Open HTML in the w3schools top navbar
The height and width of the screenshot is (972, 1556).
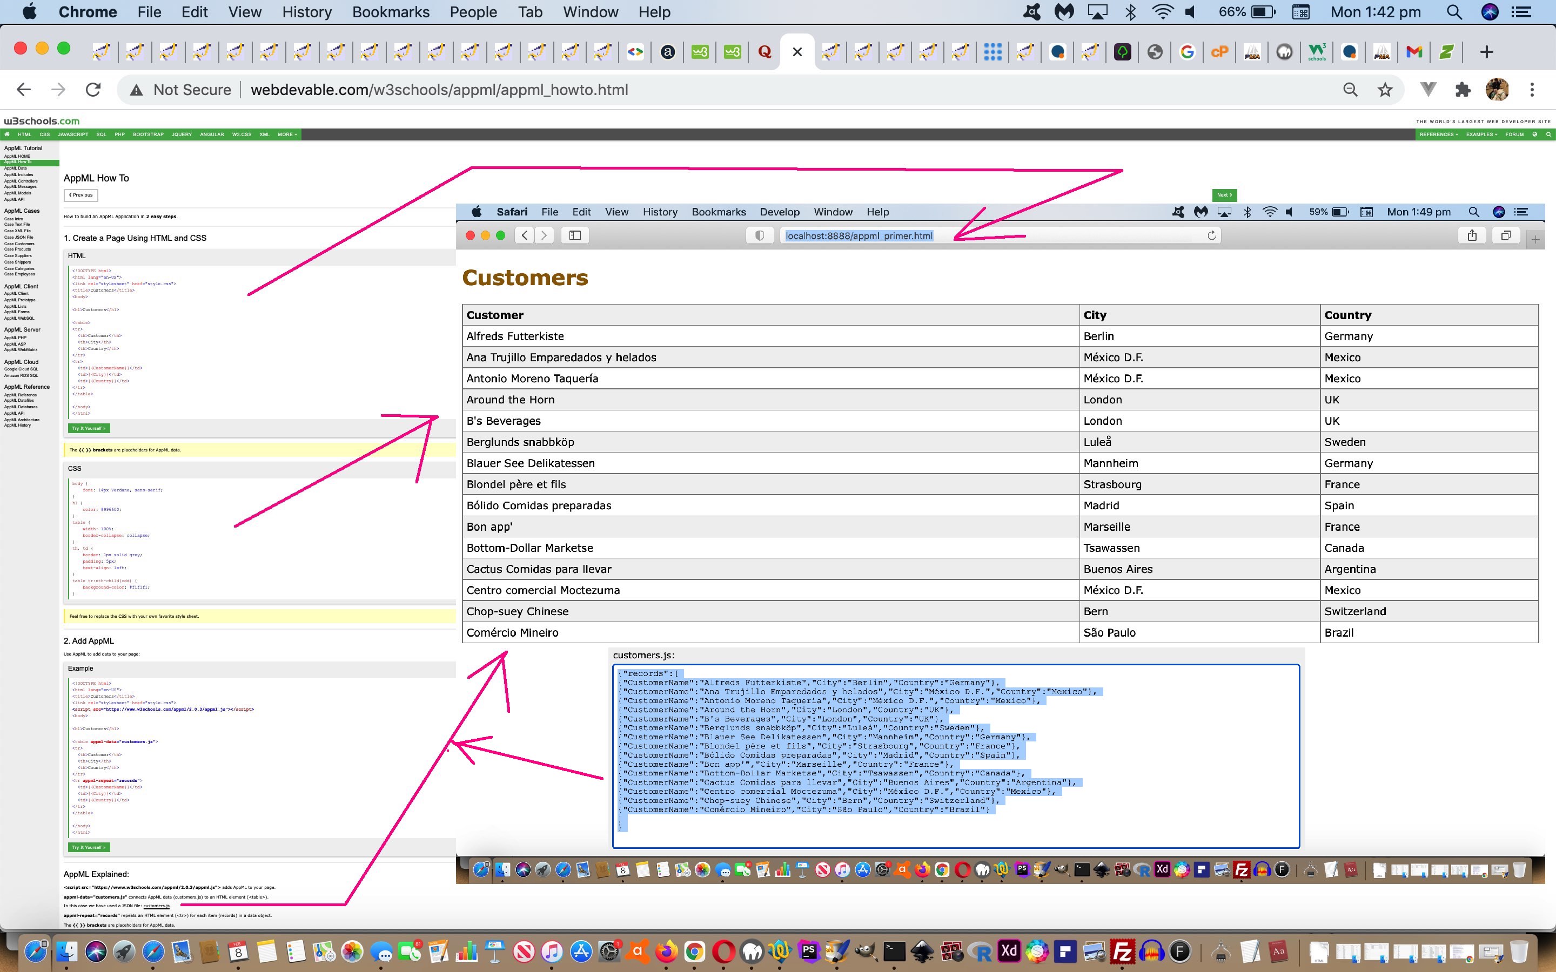[24, 134]
